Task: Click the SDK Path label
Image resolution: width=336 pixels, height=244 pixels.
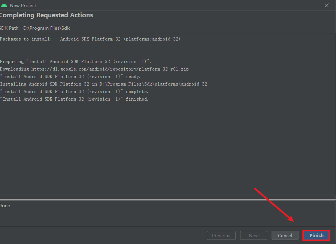Action: point(9,28)
